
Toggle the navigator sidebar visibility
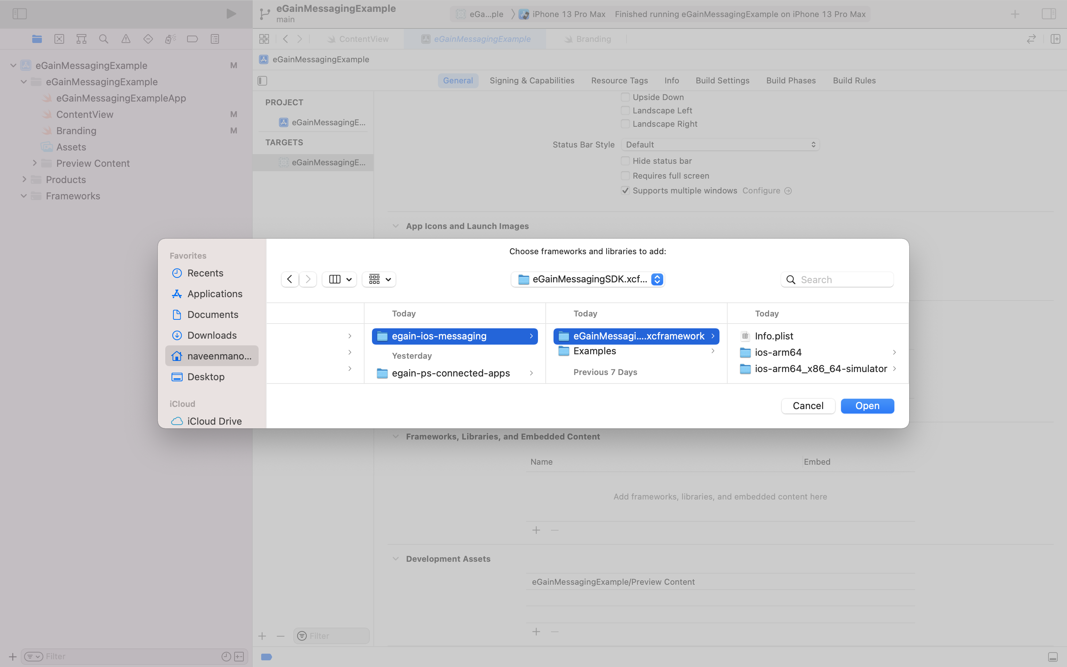click(x=19, y=14)
